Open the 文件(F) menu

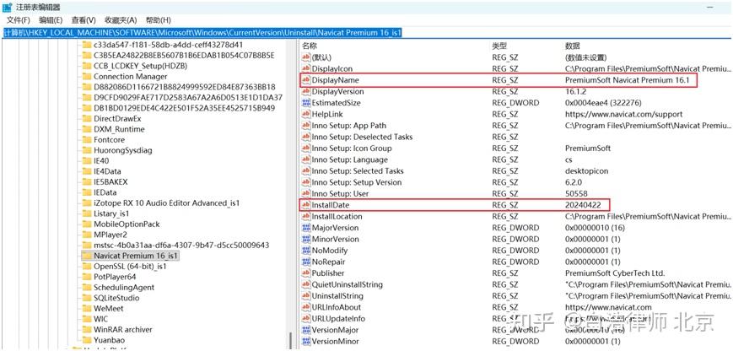19,20
